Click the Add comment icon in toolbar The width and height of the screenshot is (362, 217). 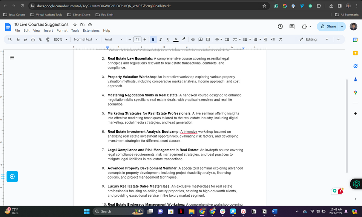200,40
